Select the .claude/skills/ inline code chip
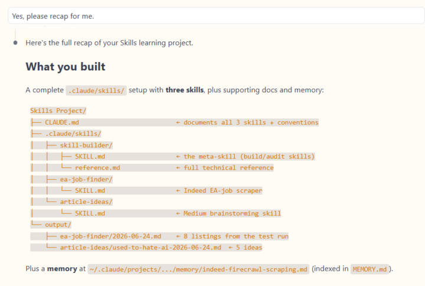 point(96,90)
